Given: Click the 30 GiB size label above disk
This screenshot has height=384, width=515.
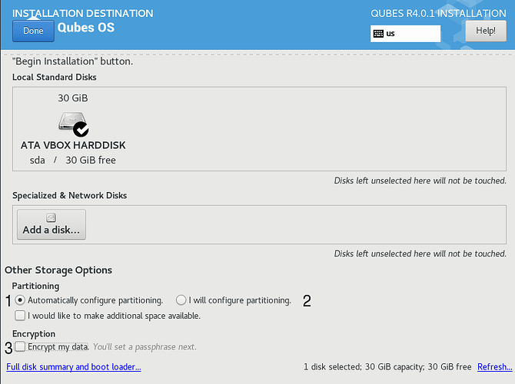Looking at the screenshot, I should tap(73, 98).
